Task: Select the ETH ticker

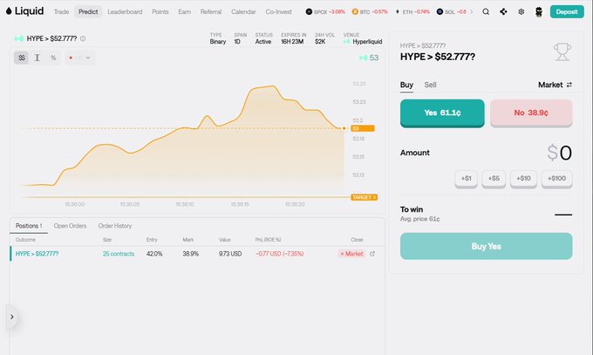Action: point(412,11)
